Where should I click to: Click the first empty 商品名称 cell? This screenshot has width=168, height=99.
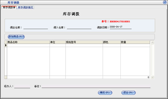pos(28,45)
